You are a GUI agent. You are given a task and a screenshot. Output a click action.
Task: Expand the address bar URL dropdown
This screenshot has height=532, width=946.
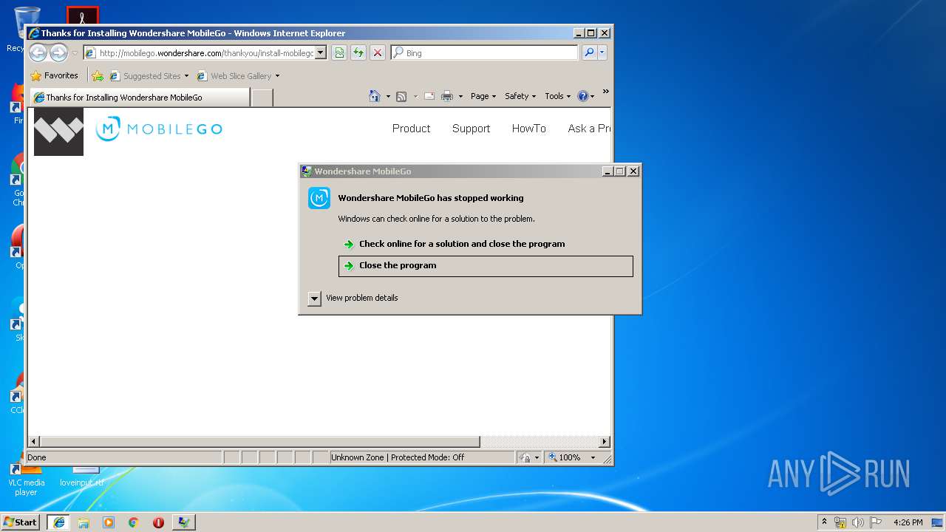(x=321, y=52)
